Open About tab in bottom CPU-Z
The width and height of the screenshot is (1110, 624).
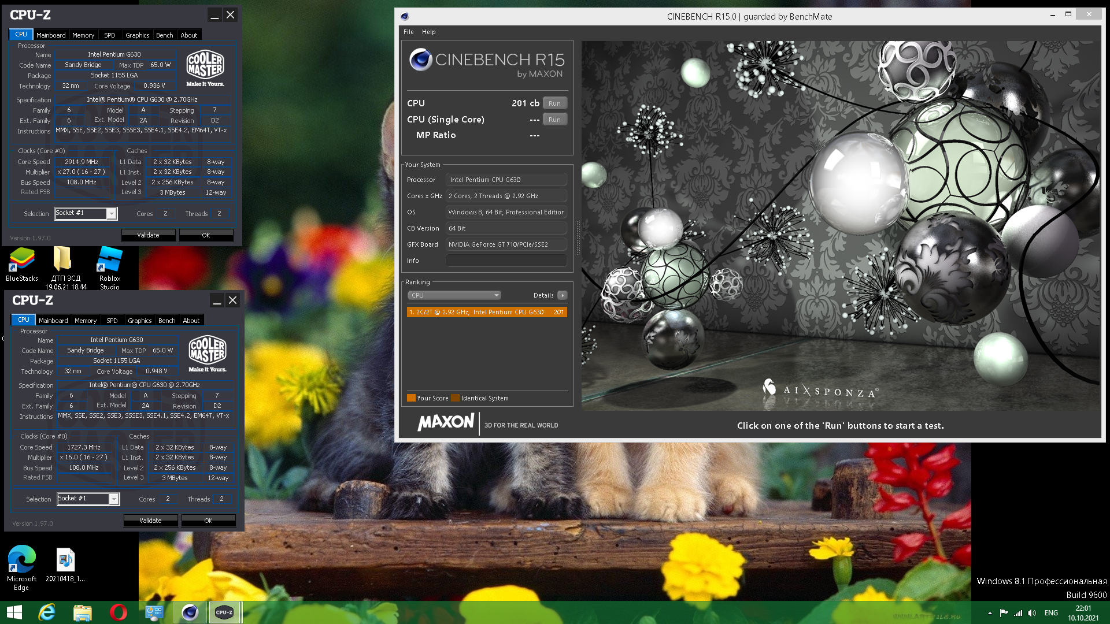point(191,321)
